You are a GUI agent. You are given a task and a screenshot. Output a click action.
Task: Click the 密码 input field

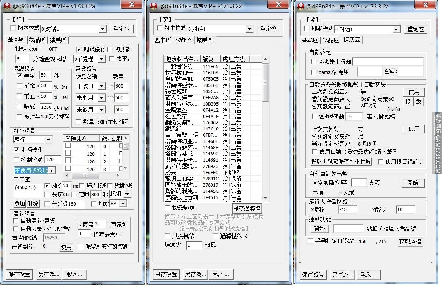[x=410, y=72]
